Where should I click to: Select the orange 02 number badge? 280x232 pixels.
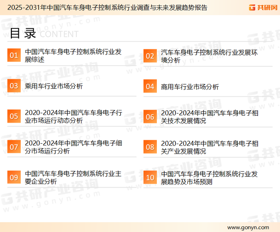point(150,56)
